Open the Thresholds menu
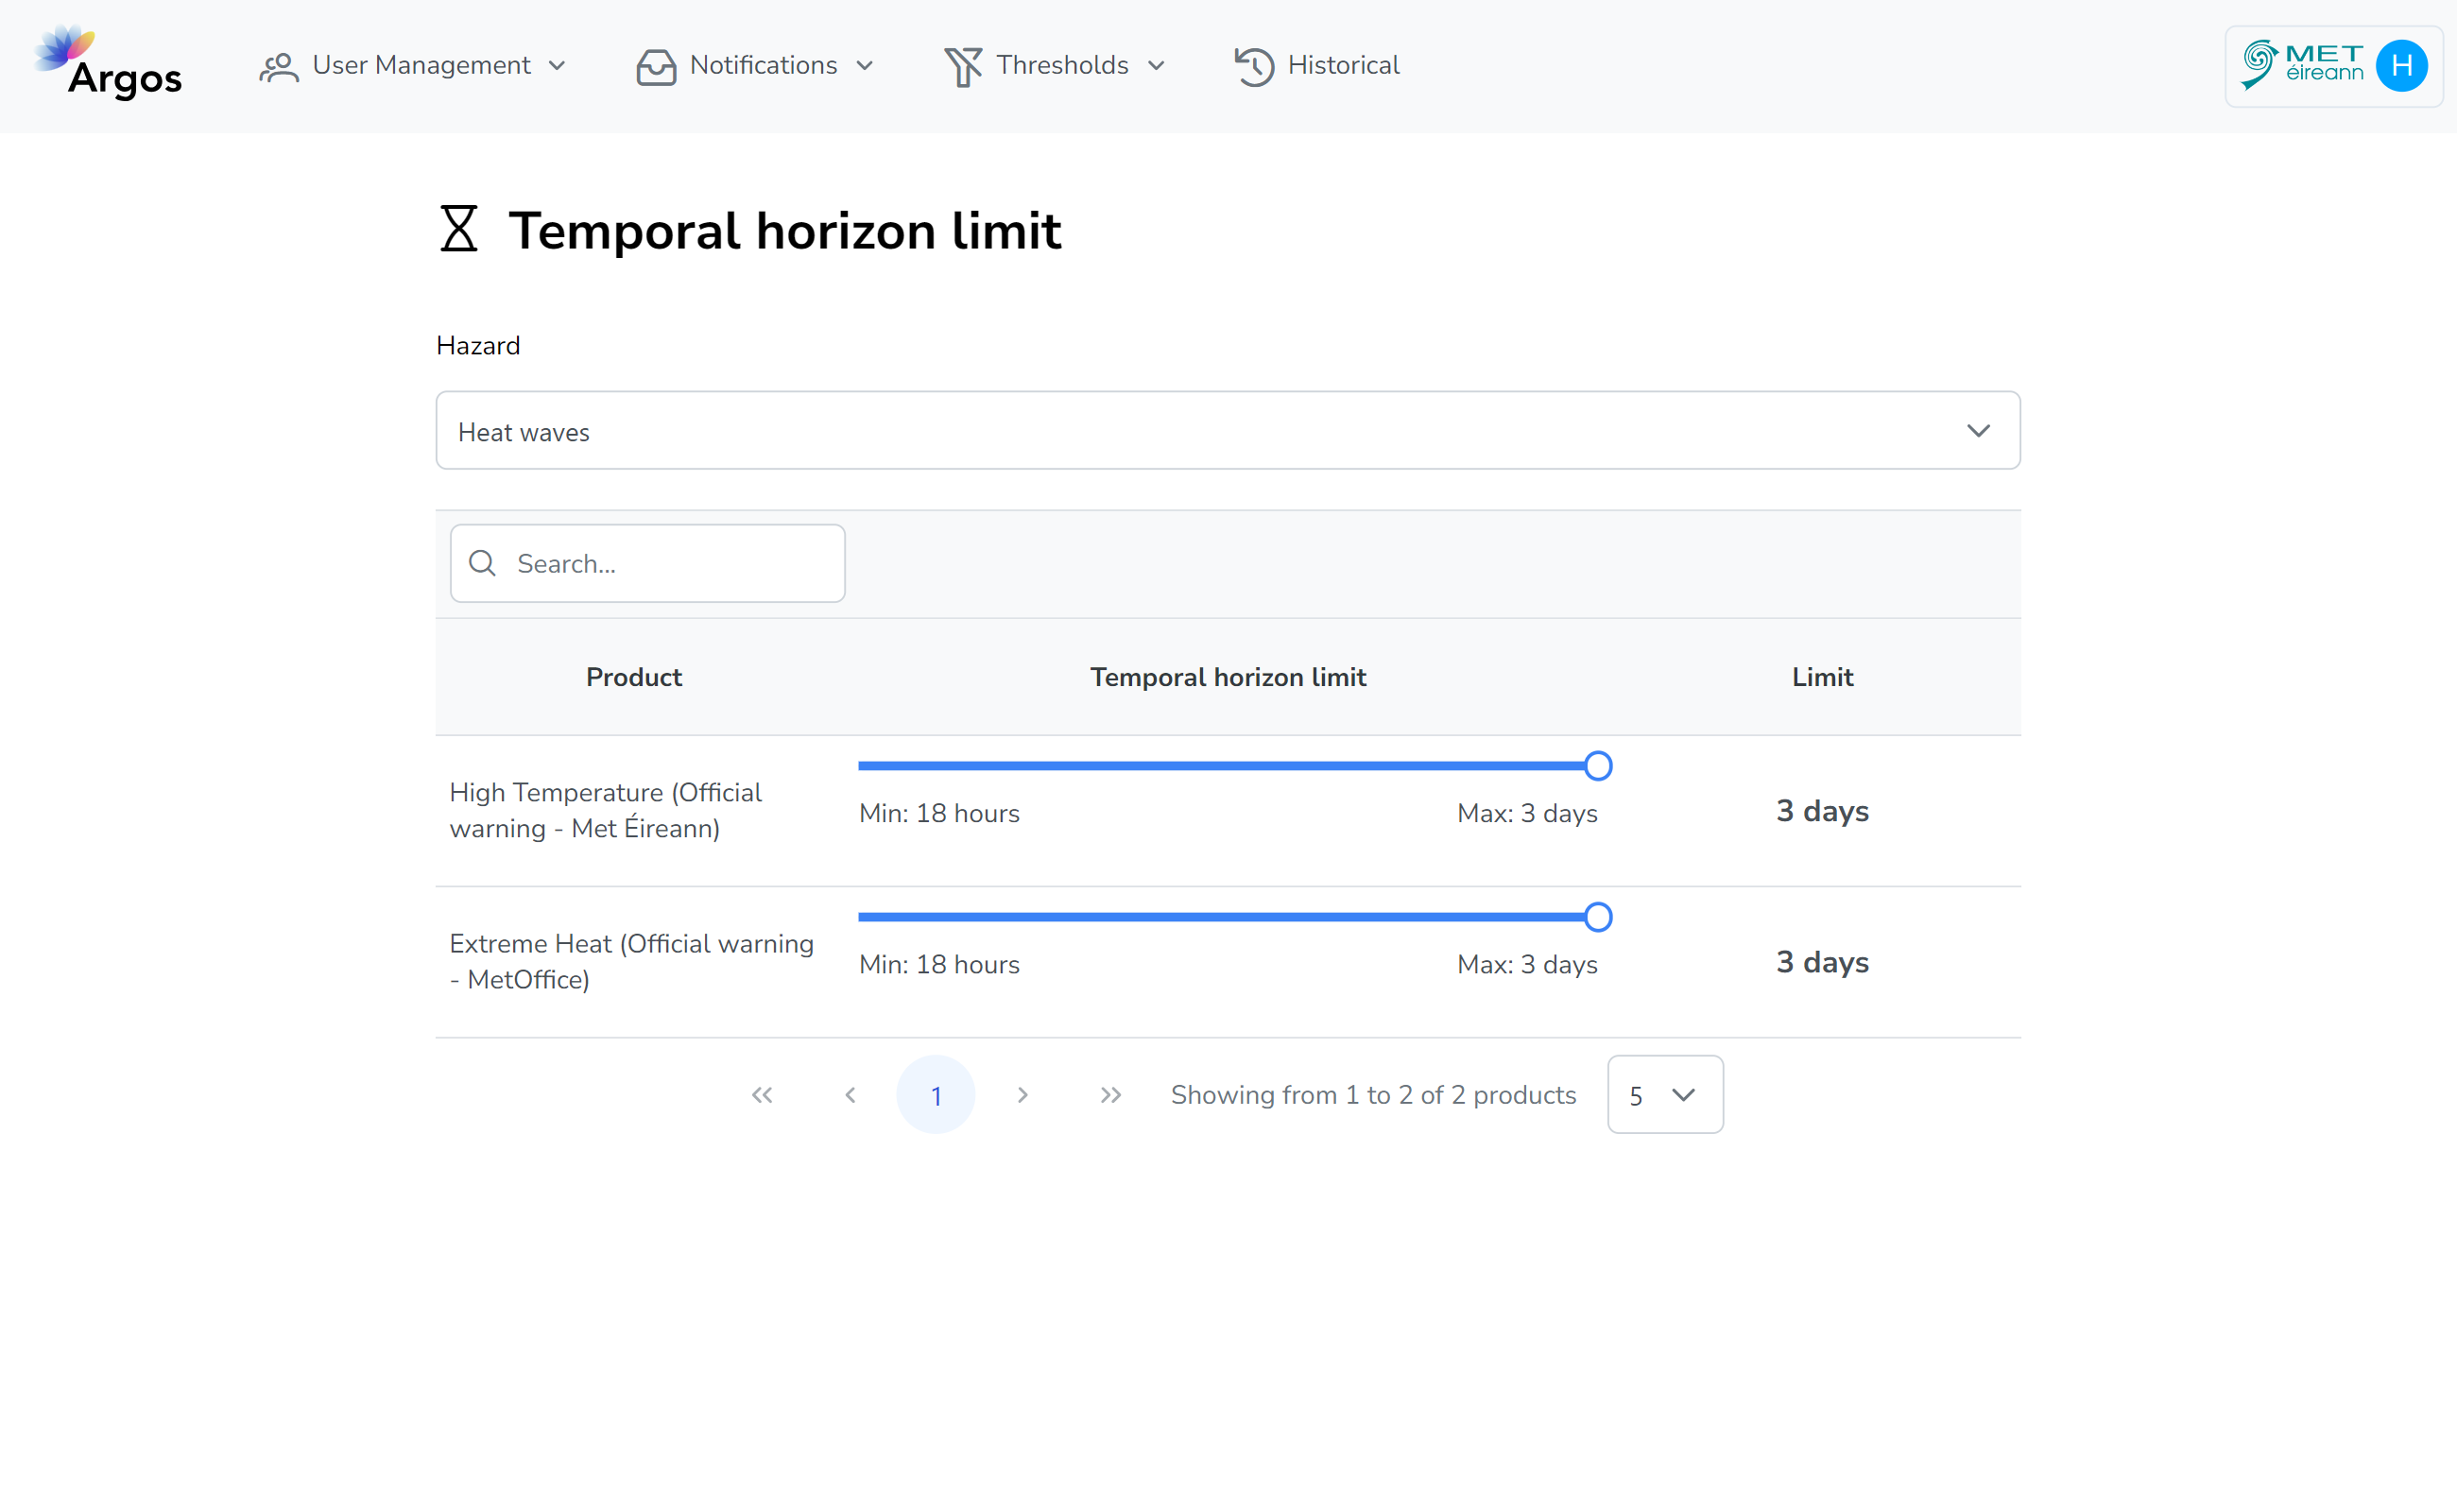This screenshot has width=2457, height=1512. tap(1055, 66)
